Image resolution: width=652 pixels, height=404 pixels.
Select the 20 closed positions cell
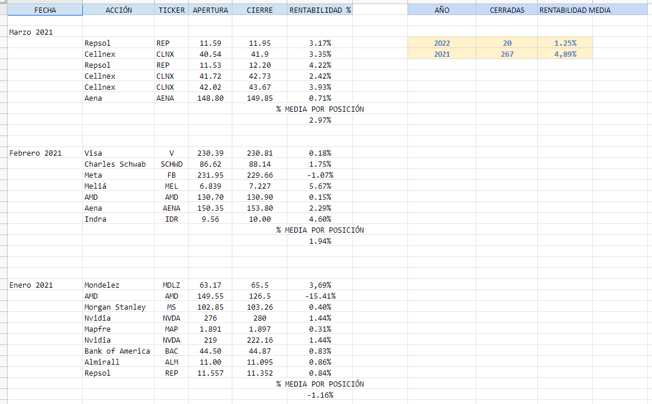click(x=507, y=43)
